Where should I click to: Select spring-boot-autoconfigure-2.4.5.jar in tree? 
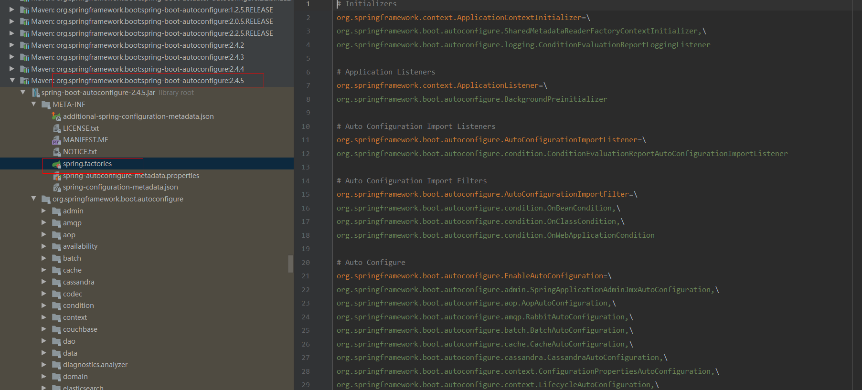pos(98,92)
